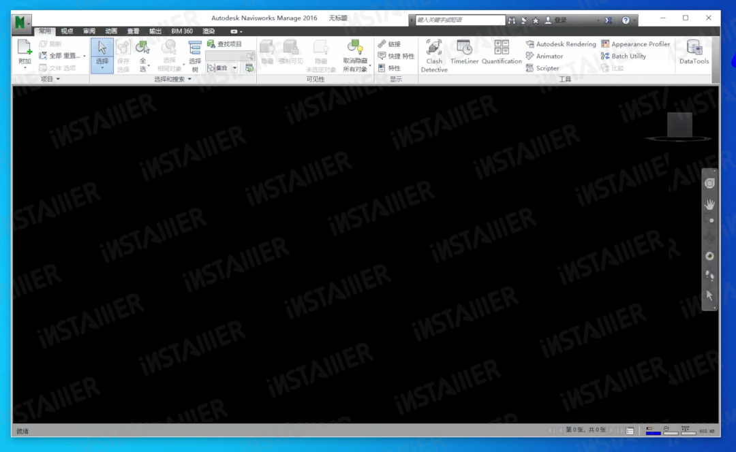Switch to the 渲染 (Render) tab
The width and height of the screenshot is (736, 452).
209,31
